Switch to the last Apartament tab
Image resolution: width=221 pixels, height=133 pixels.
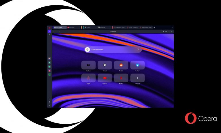click(146, 27)
